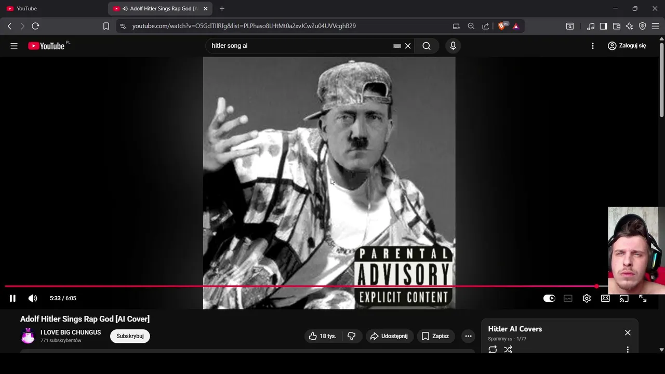
Task: Toggle playlist loop repeat
Action: pyautogui.click(x=493, y=350)
